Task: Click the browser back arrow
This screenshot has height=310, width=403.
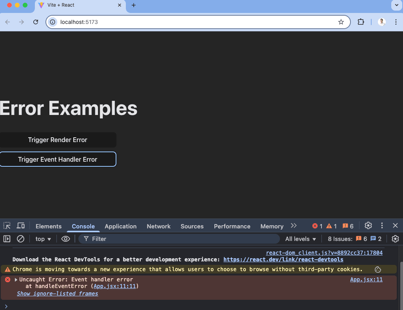Action: [x=7, y=22]
